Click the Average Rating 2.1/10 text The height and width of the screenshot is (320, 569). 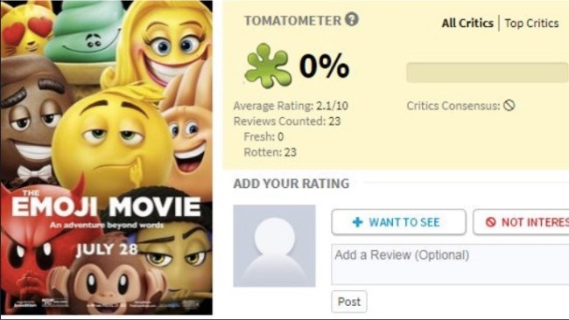(291, 106)
